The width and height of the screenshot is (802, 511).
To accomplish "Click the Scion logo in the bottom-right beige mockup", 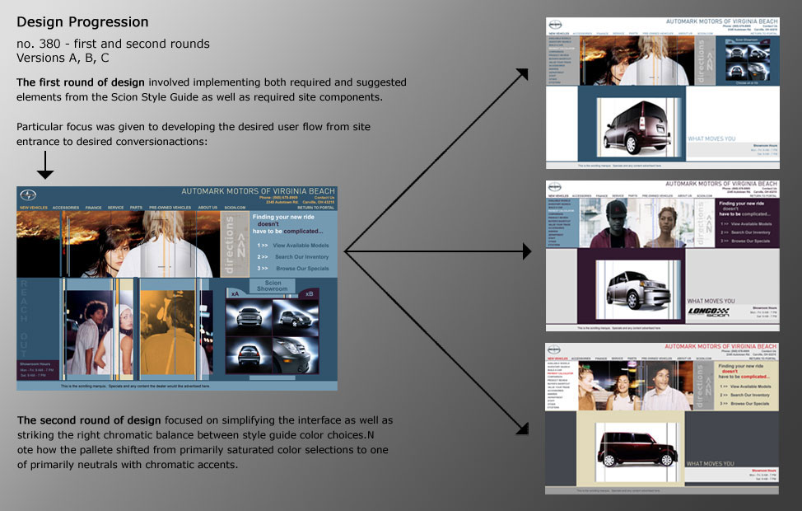I will [554, 349].
